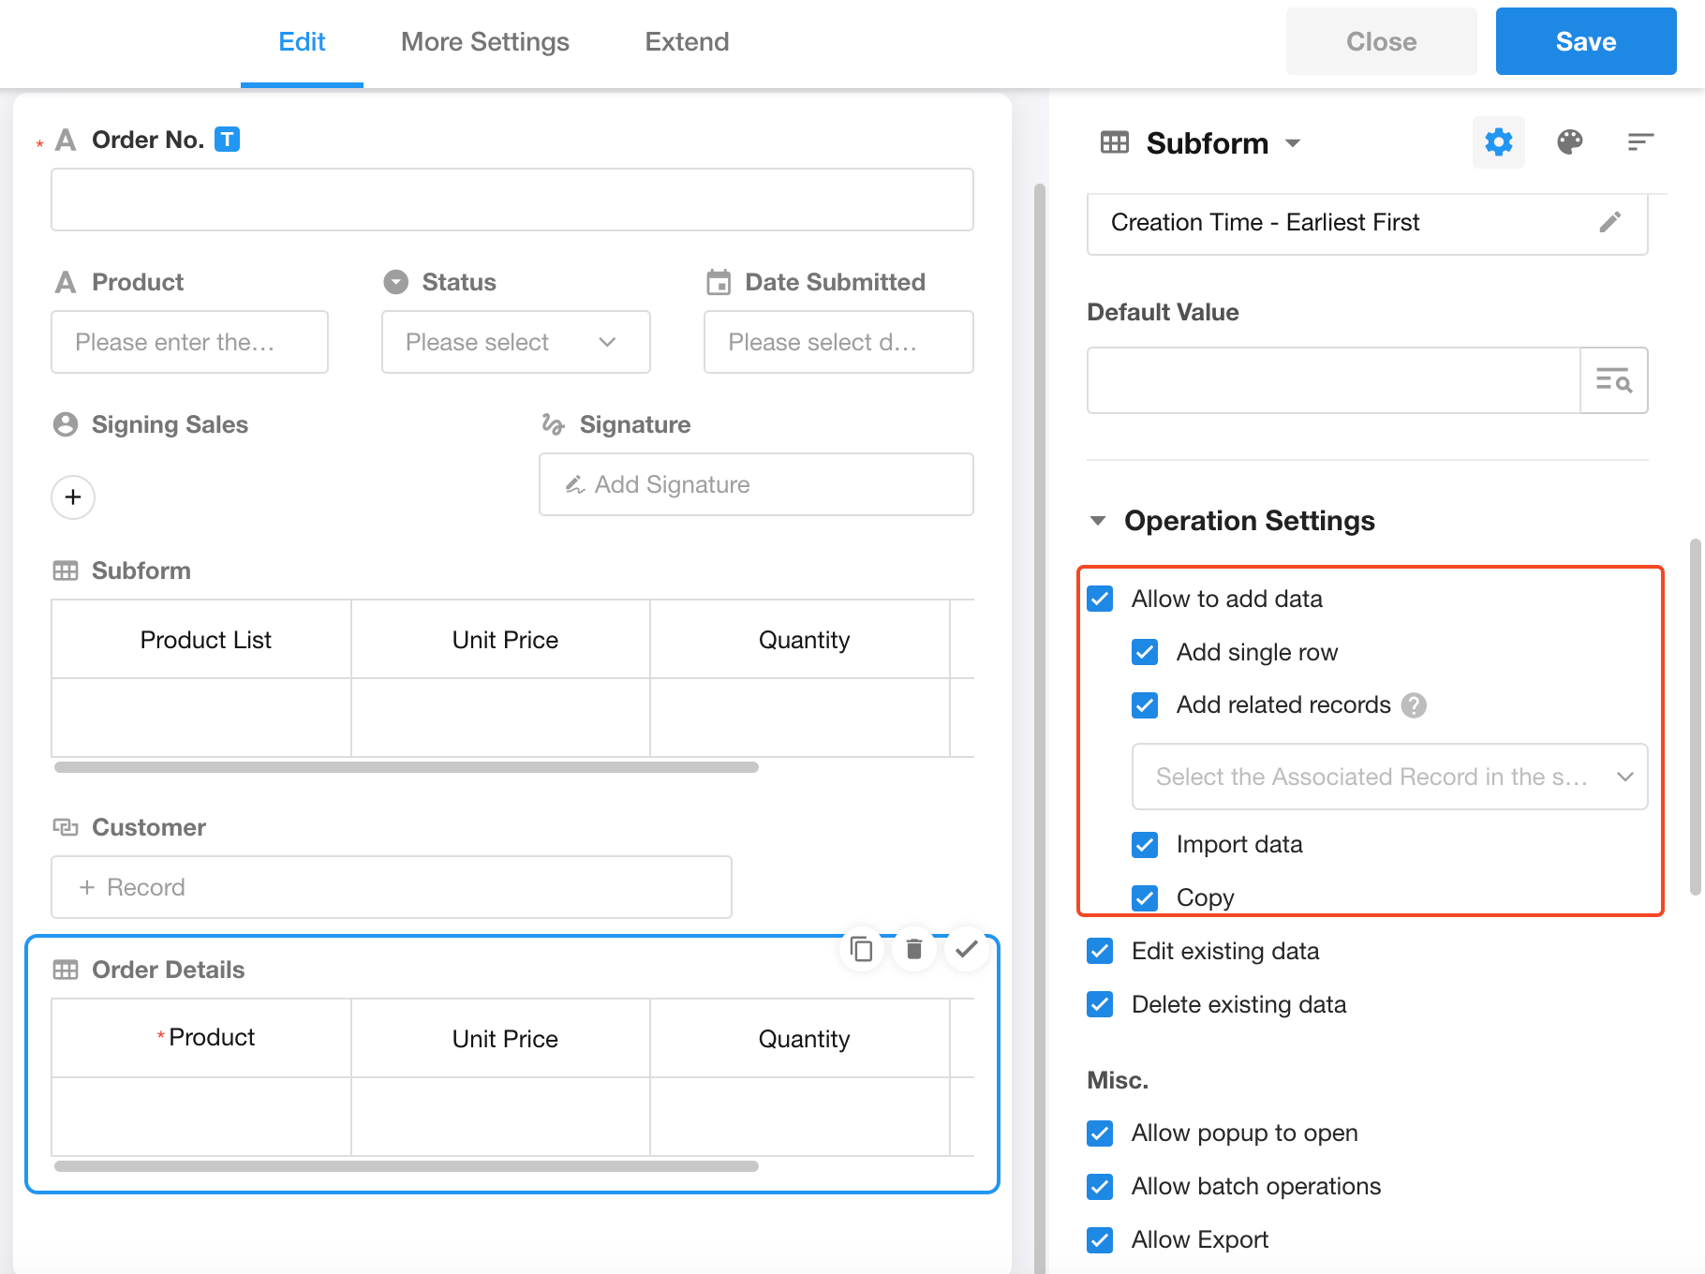Uncheck Allow to add data
Screen dimensions: 1705x1274
(x=1100, y=599)
